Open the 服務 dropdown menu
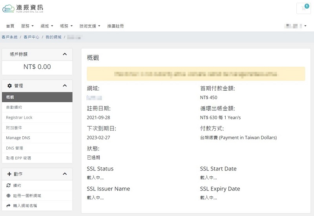Image resolution: width=314 pixels, height=216 pixels. (27, 26)
